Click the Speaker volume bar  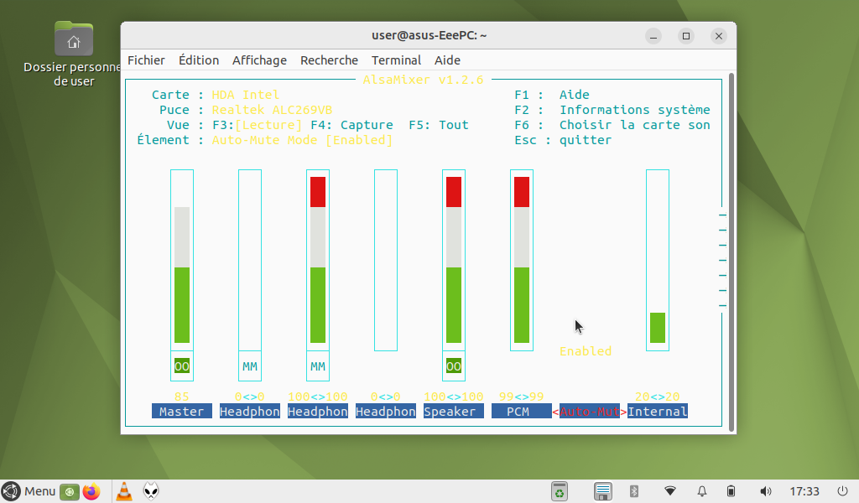click(x=454, y=260)
